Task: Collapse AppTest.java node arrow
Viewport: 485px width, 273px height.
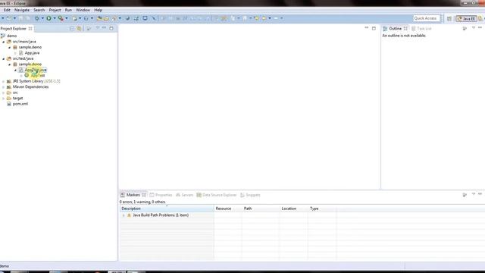Action: coord(15,70)
